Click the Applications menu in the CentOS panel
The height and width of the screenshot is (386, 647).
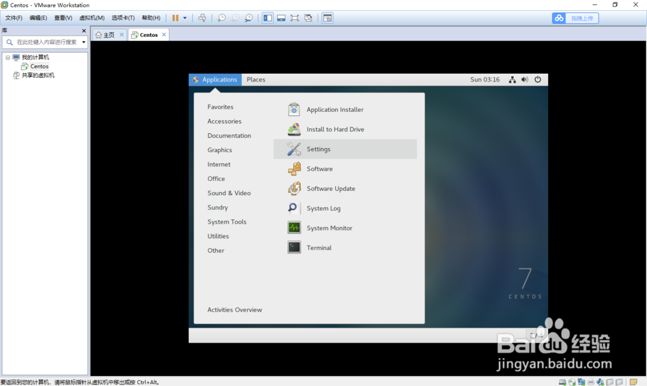point(215,80)
